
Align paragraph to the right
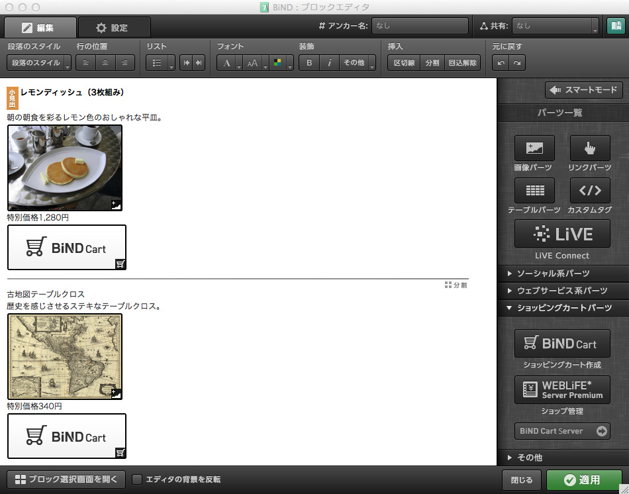[x=125, y=63]
